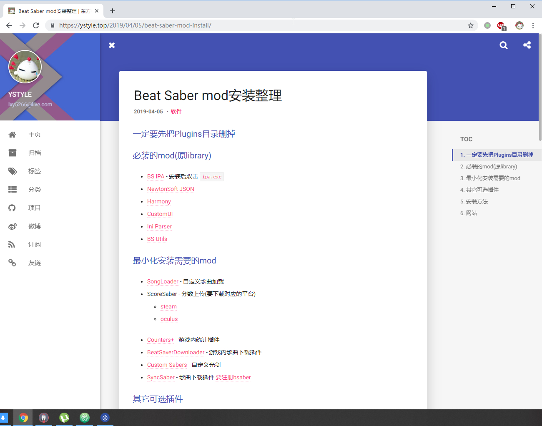
Task: Jump to TOC item 必装的mod(原library)
Action: [x=489, y=166]
